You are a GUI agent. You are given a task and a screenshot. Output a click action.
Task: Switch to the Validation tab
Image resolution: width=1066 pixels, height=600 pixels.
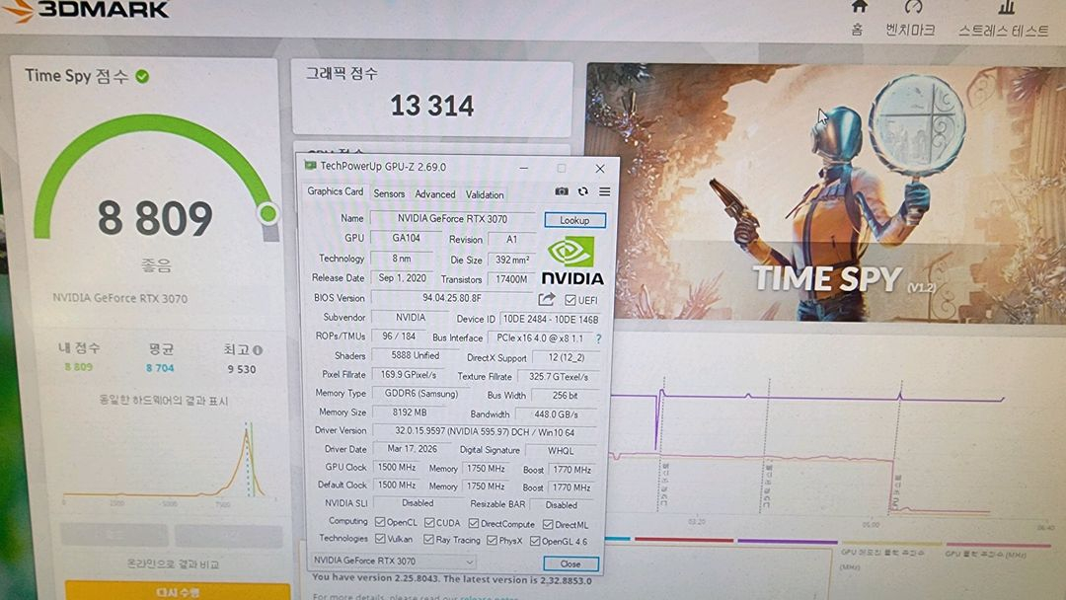coord(486,193)
